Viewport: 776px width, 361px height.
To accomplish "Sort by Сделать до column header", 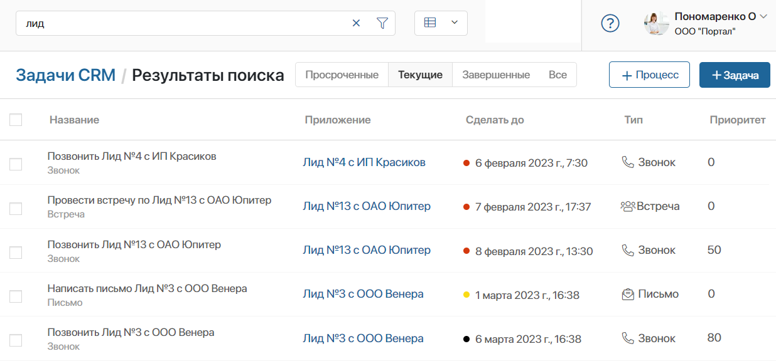I will (495, 120).
